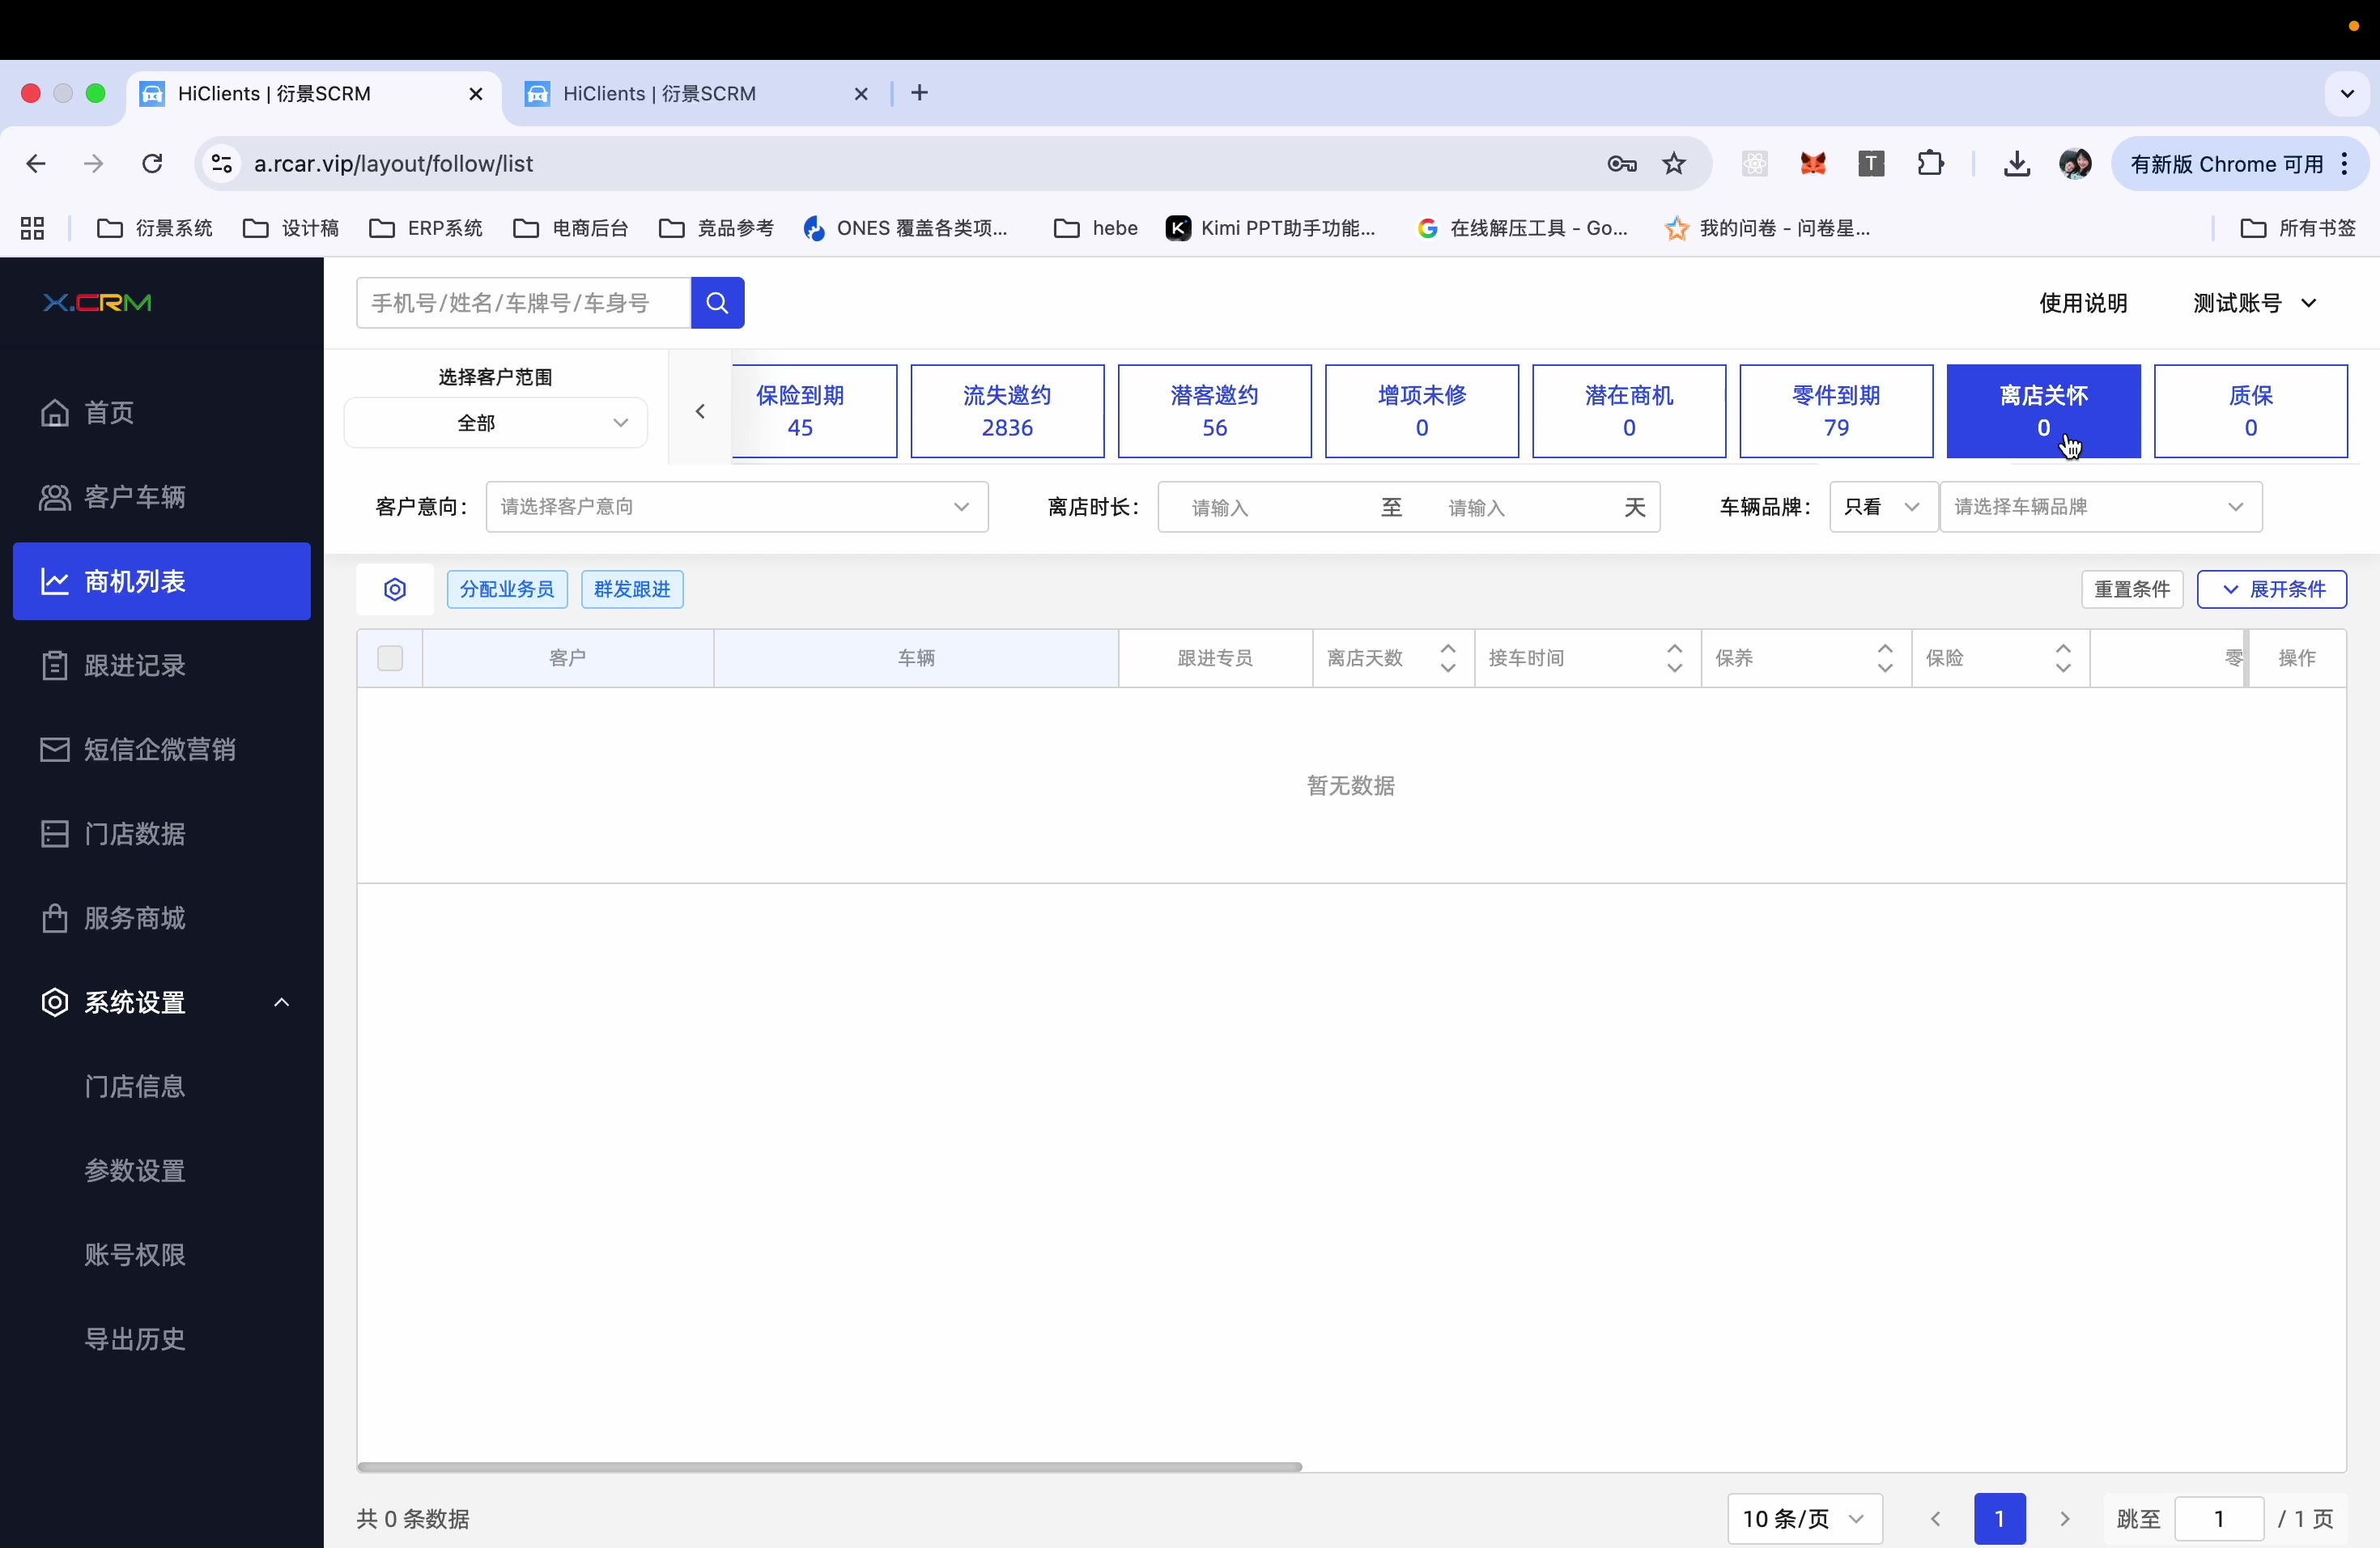This screenshot has height=1548, width=2380.
Task: Open the column settings gear icon
Action: [395, 590]
